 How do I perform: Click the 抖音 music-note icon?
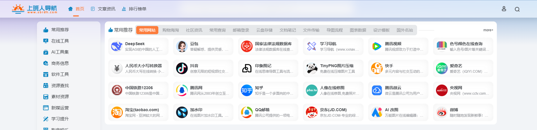[182, 68]
